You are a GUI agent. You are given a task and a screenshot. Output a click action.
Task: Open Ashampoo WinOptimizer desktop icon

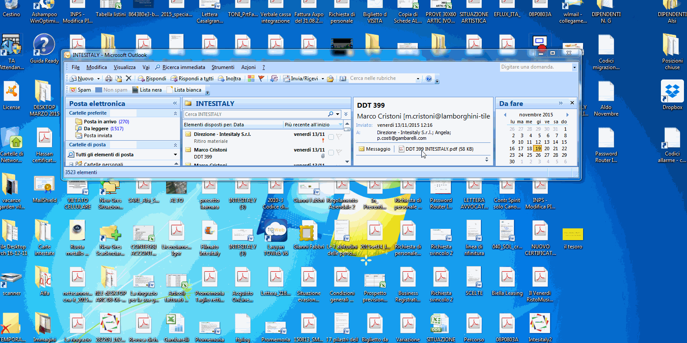(44, 12)
